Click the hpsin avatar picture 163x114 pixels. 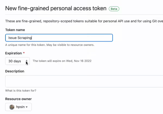click(x=12, y=107)
